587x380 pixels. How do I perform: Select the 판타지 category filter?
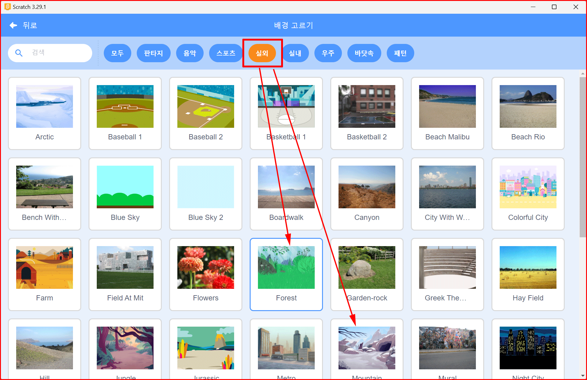[x=153, y=53]
